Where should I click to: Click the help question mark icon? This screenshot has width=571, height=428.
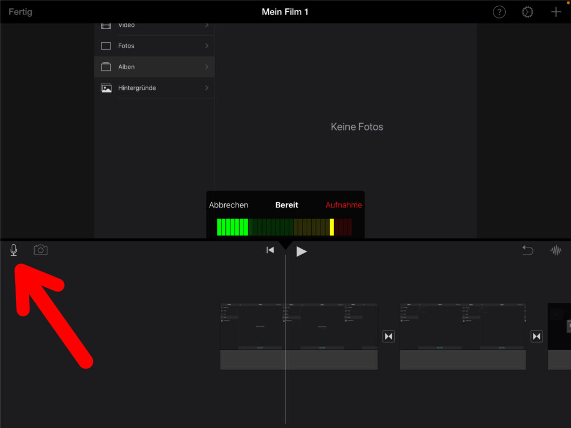(x=499, y=12)
